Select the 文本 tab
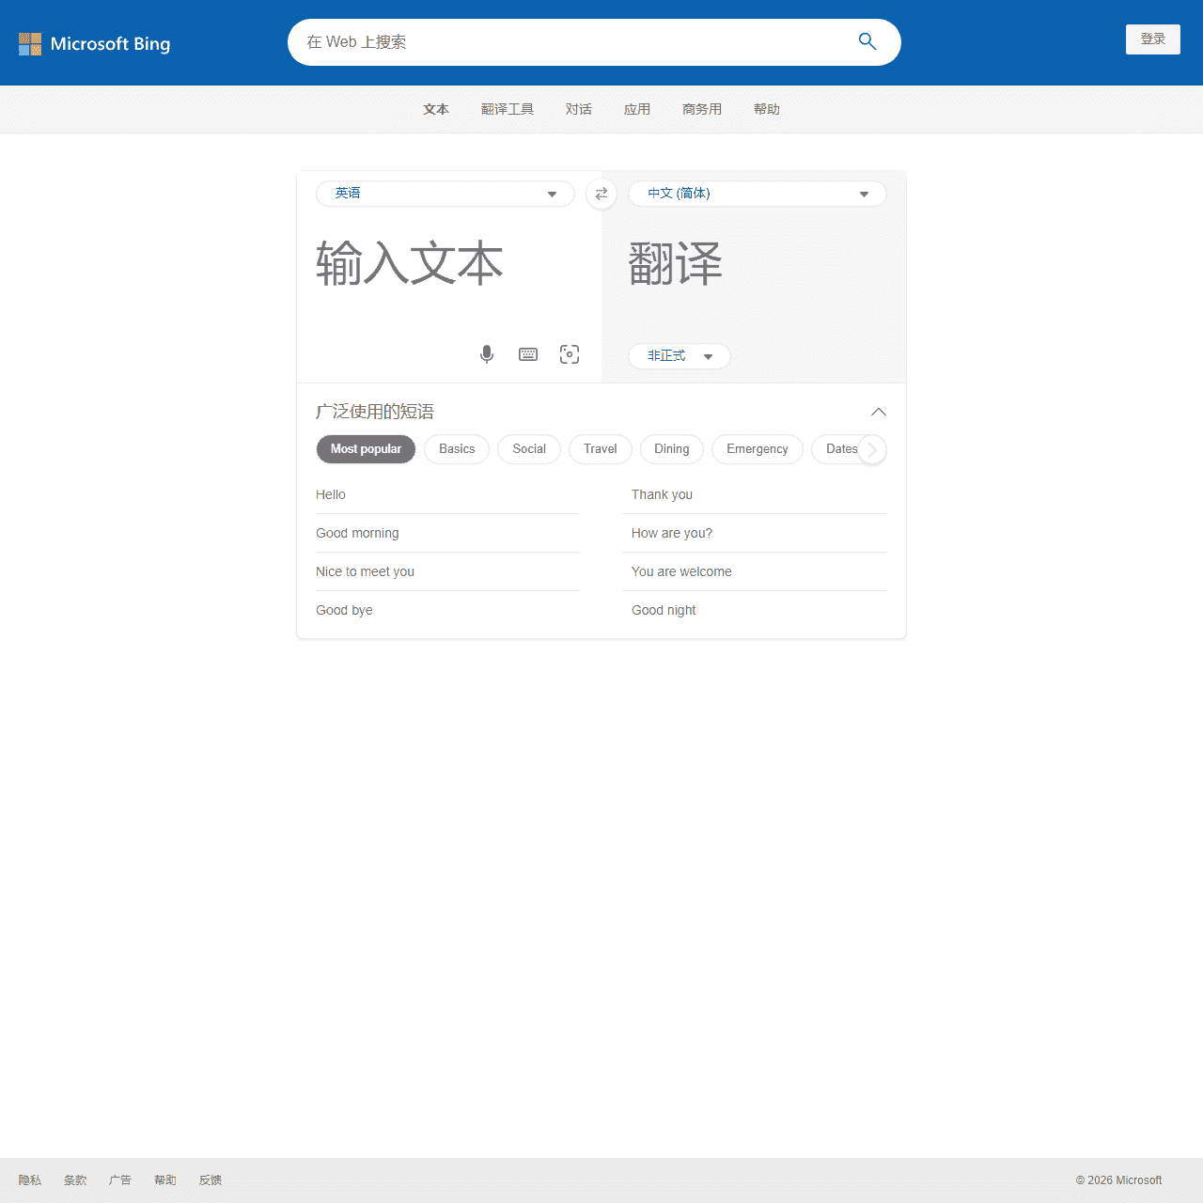 436,109
